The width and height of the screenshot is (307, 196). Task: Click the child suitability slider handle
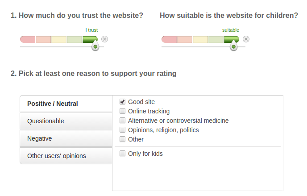[x=233, y=46]
